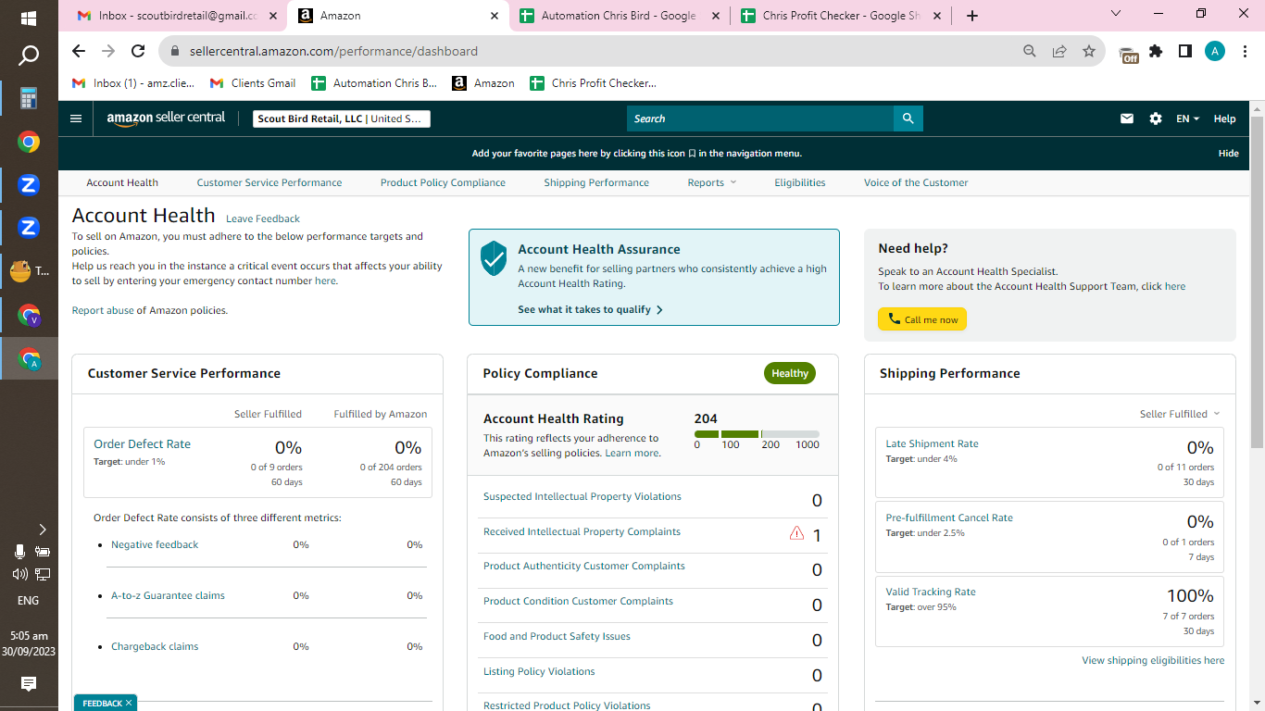Click the browser address bar URL
This screenshot has height=711, width=1265.
tap(333, 52)
